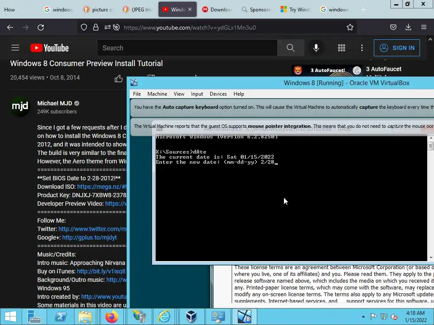
Task: Open the Background/Outro music link
Action: coord(116,280)
